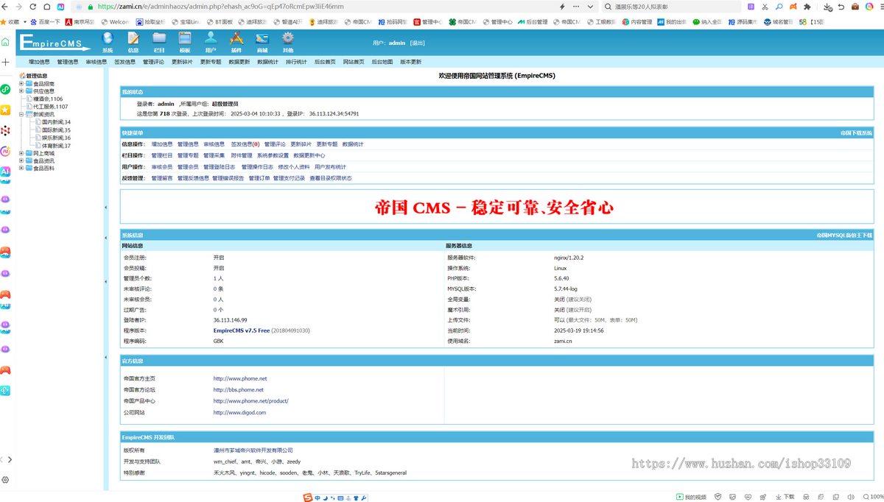Open the 栏目 (Column) folder icon
884x502 pixels.
(159, 43)
